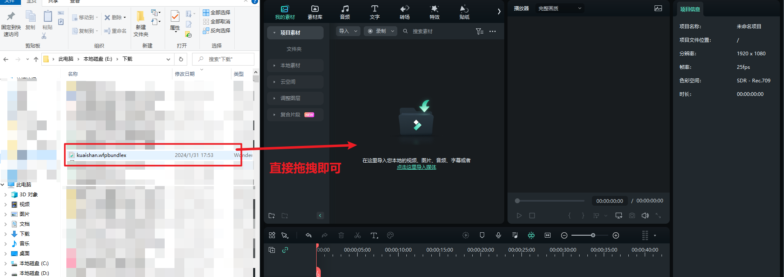Open the 录制 record dropdown

click(x=381, y=31)
